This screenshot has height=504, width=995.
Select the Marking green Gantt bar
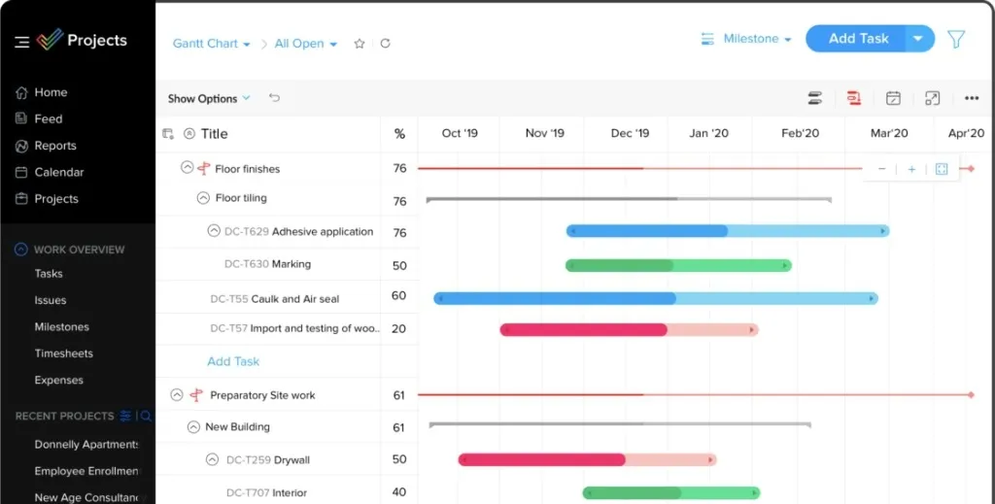(x=678, y=266)
